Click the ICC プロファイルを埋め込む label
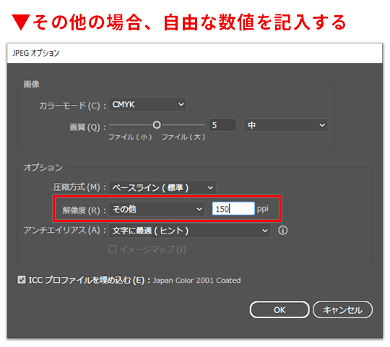Image resolution: width=390 pixels, height=347 pixels. coord(87,280)
